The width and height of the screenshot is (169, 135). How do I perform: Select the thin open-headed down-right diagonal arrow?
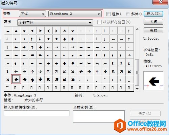click(x=73, y=71)
